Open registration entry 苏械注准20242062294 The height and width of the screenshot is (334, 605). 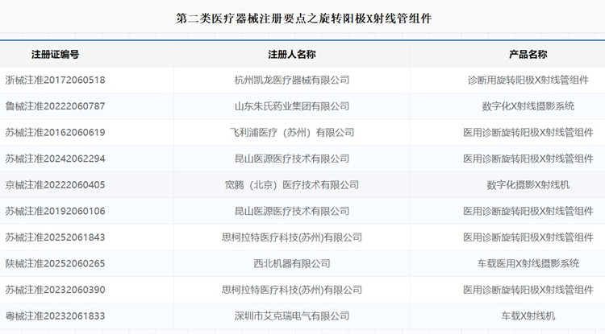tap(55, 159)
